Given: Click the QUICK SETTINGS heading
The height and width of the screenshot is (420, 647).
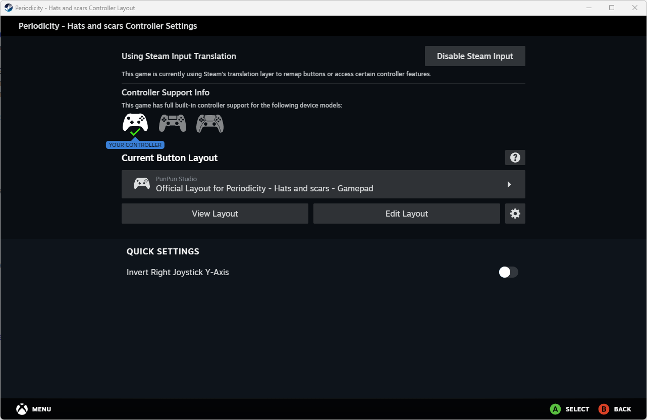Looking at the screenshot, I should [163, 251].
